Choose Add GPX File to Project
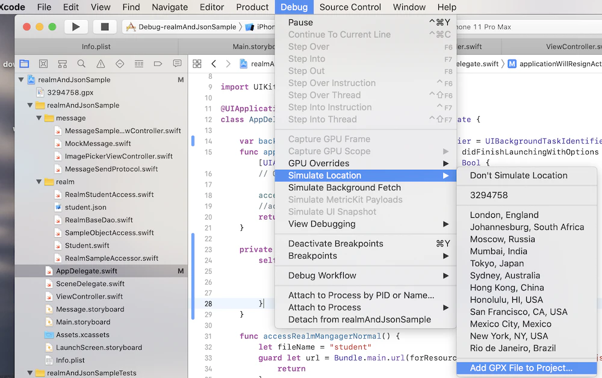This screenshot has height=378, width=602. coord(527,368)
